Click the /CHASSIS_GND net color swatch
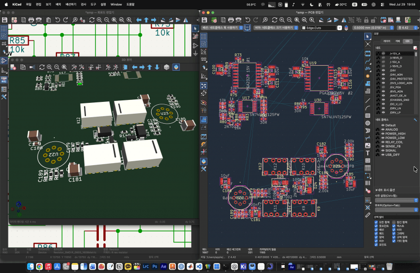 pyautogui.click(x=378, y=100)
